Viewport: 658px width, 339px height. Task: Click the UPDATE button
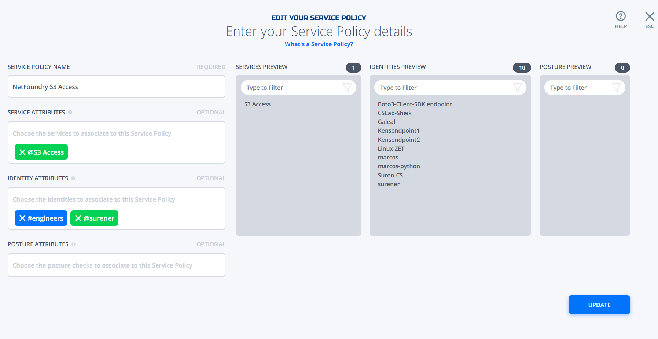point(599,305)
